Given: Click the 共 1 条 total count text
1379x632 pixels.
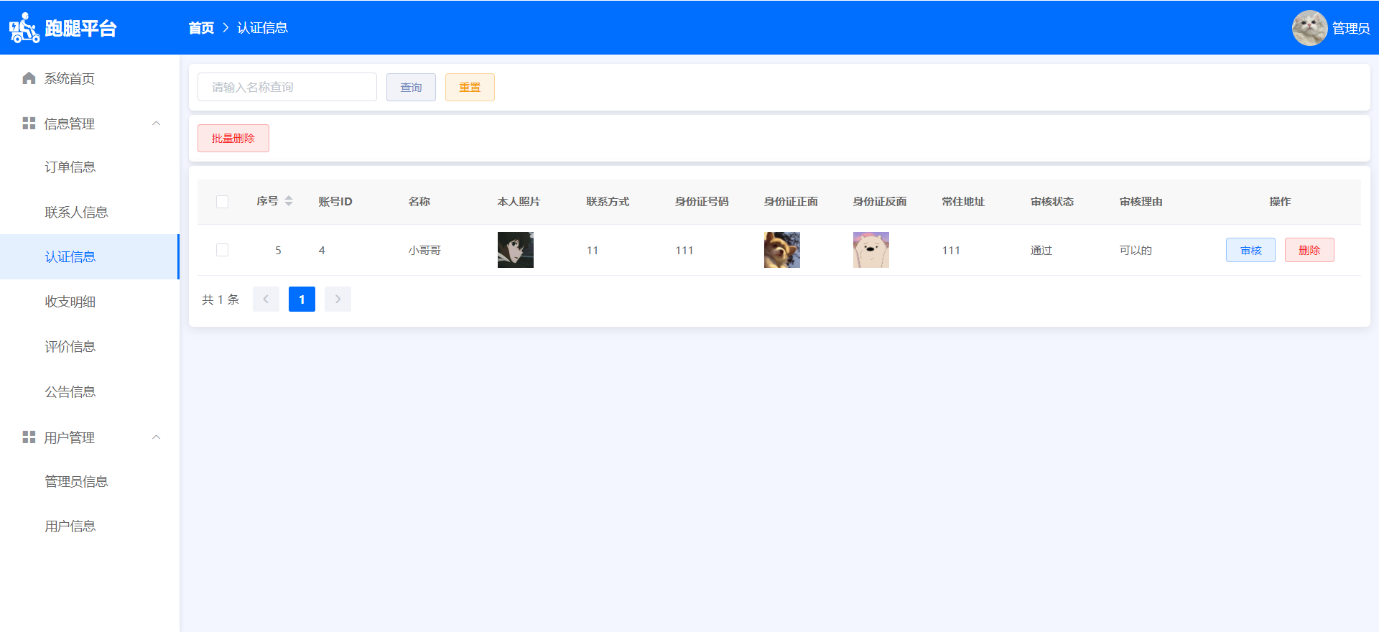Looking at the screenshot, I should point(220,299).
